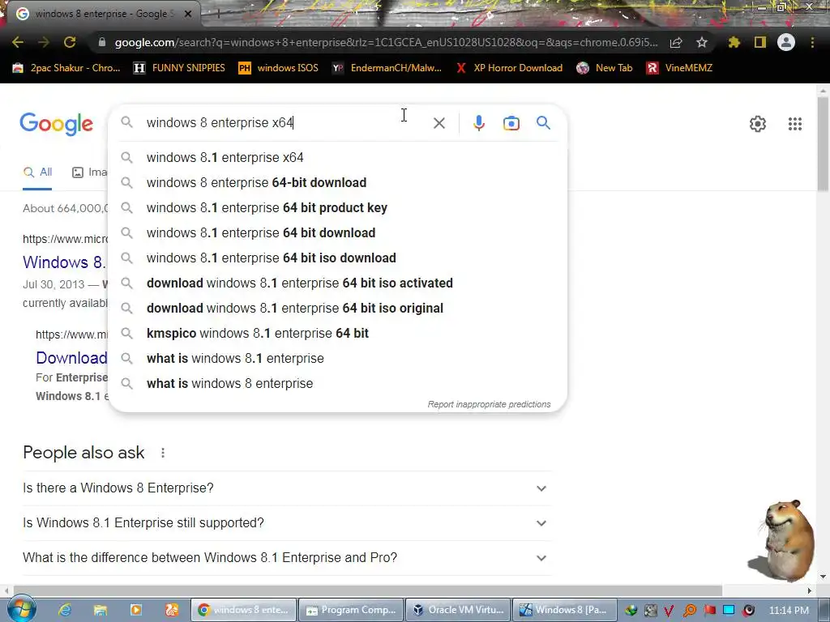
Task: Start voice search with the microphone
Action: tap(478, 123)
